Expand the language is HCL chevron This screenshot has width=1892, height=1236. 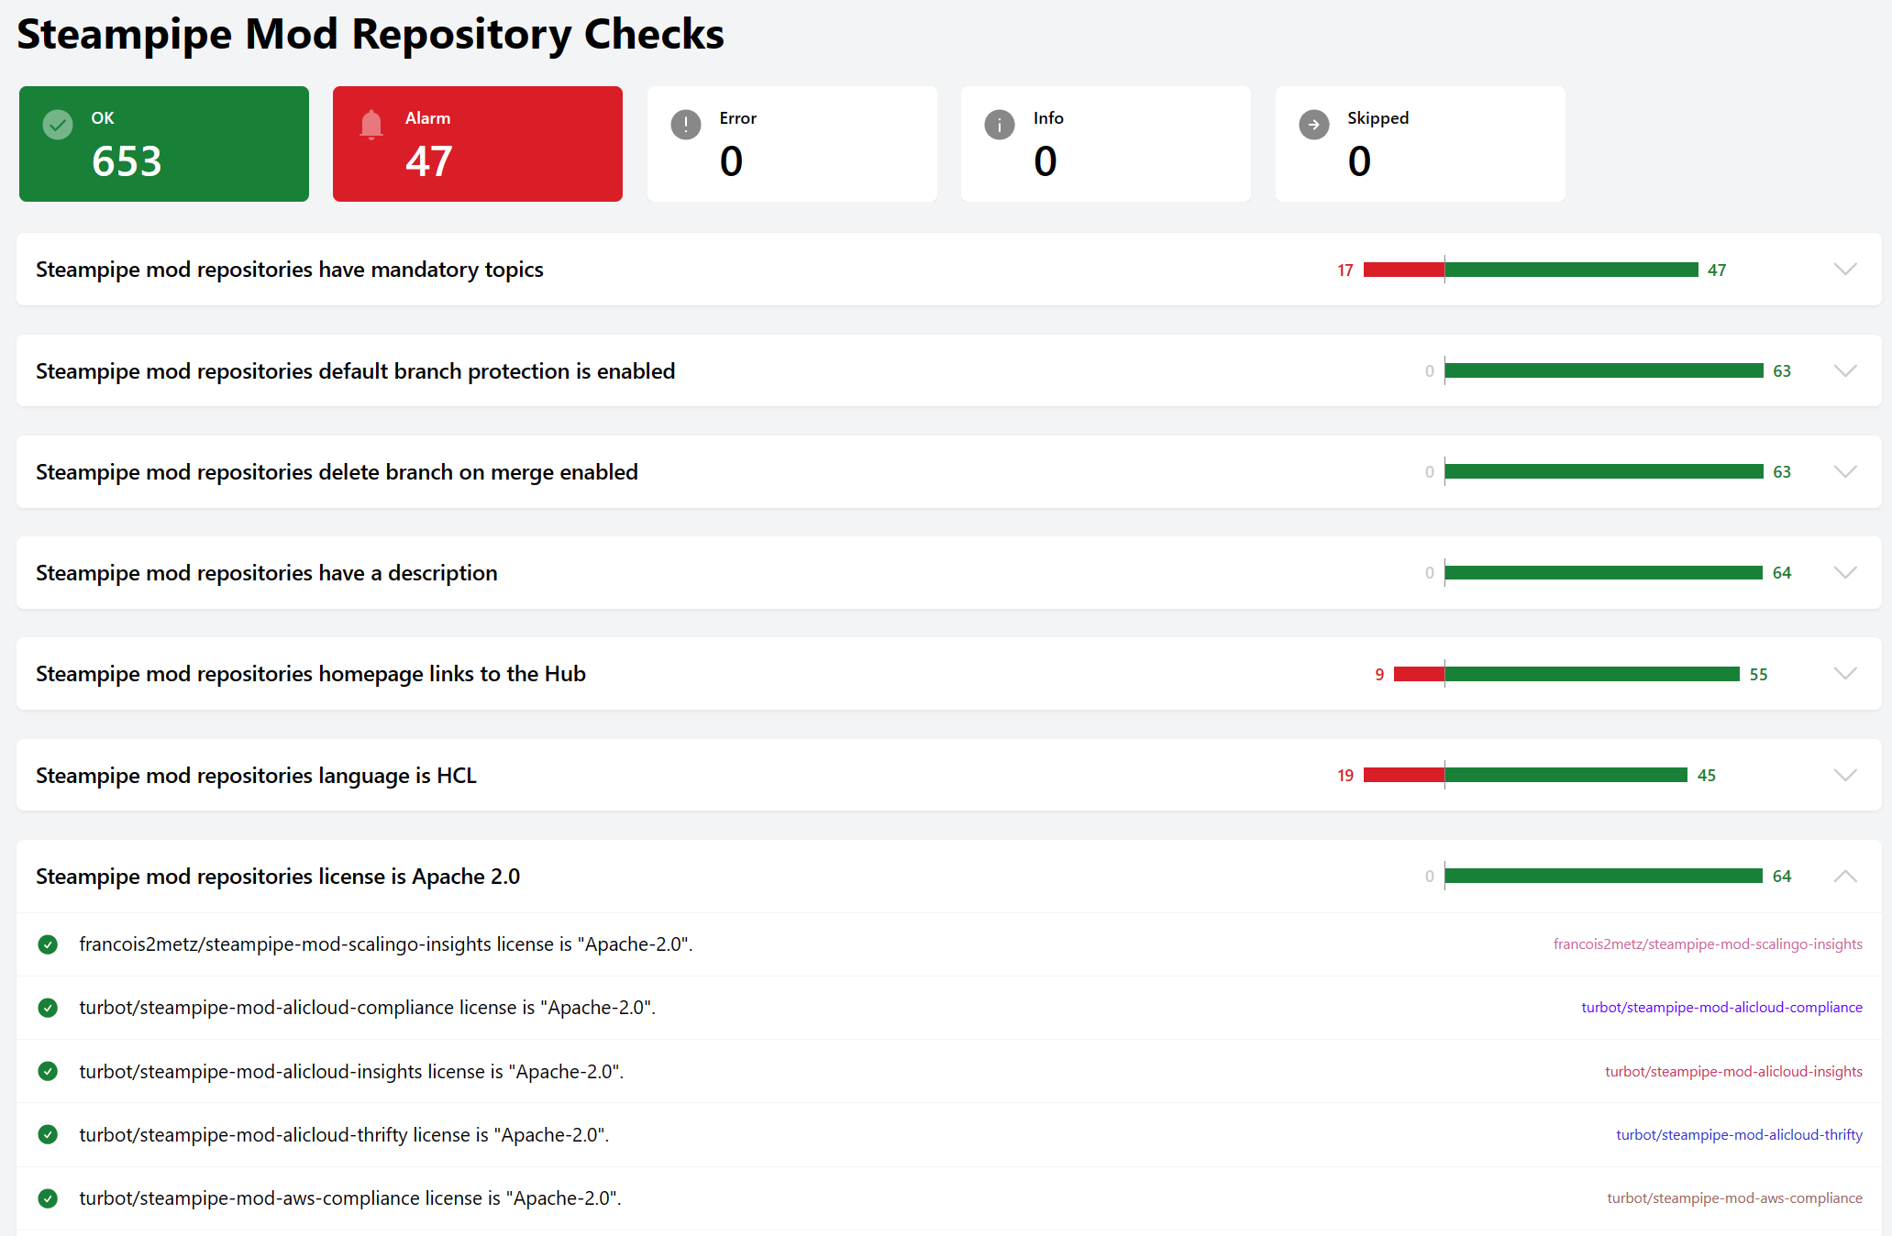click(1845, 775)
